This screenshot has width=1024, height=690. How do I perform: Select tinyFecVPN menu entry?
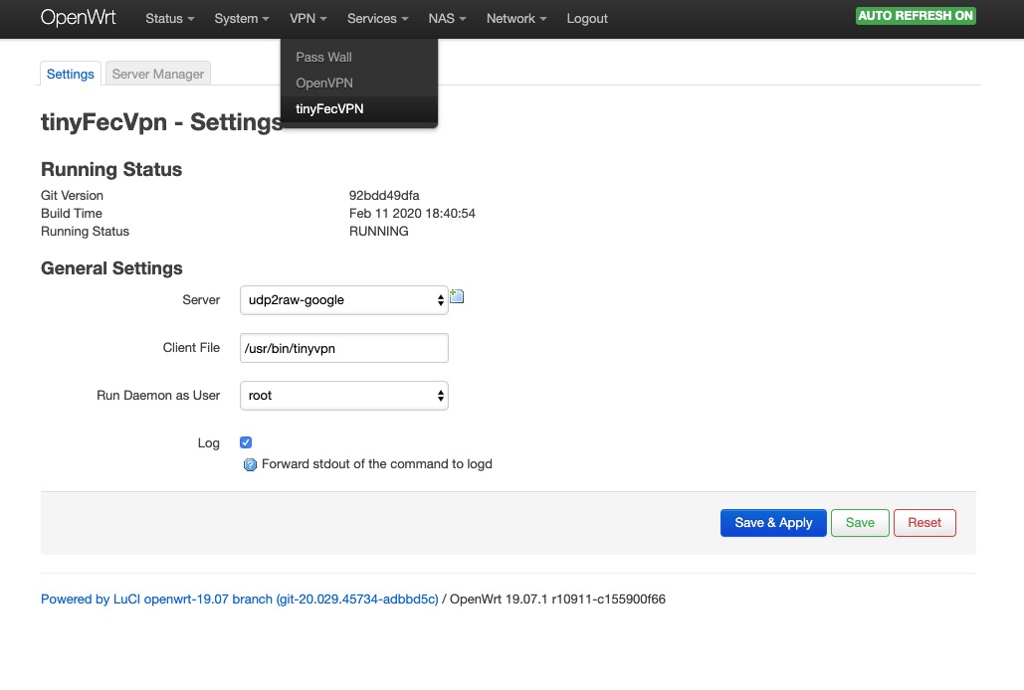click(359, 109)
